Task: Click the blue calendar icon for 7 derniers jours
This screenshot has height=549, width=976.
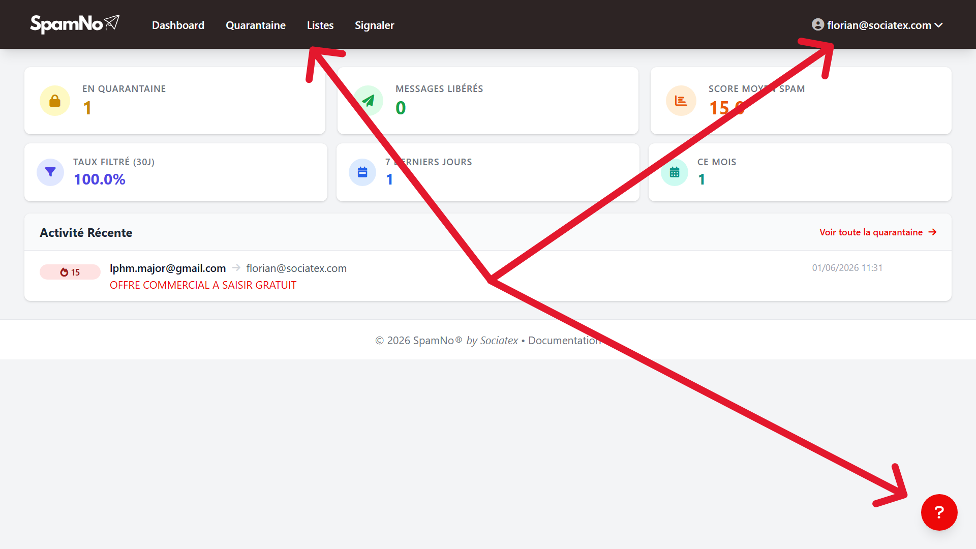Action: pyautogui.click(x=362, y=172)
